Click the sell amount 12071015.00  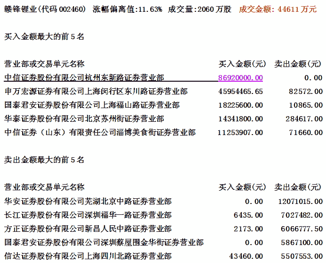point(301,202)
